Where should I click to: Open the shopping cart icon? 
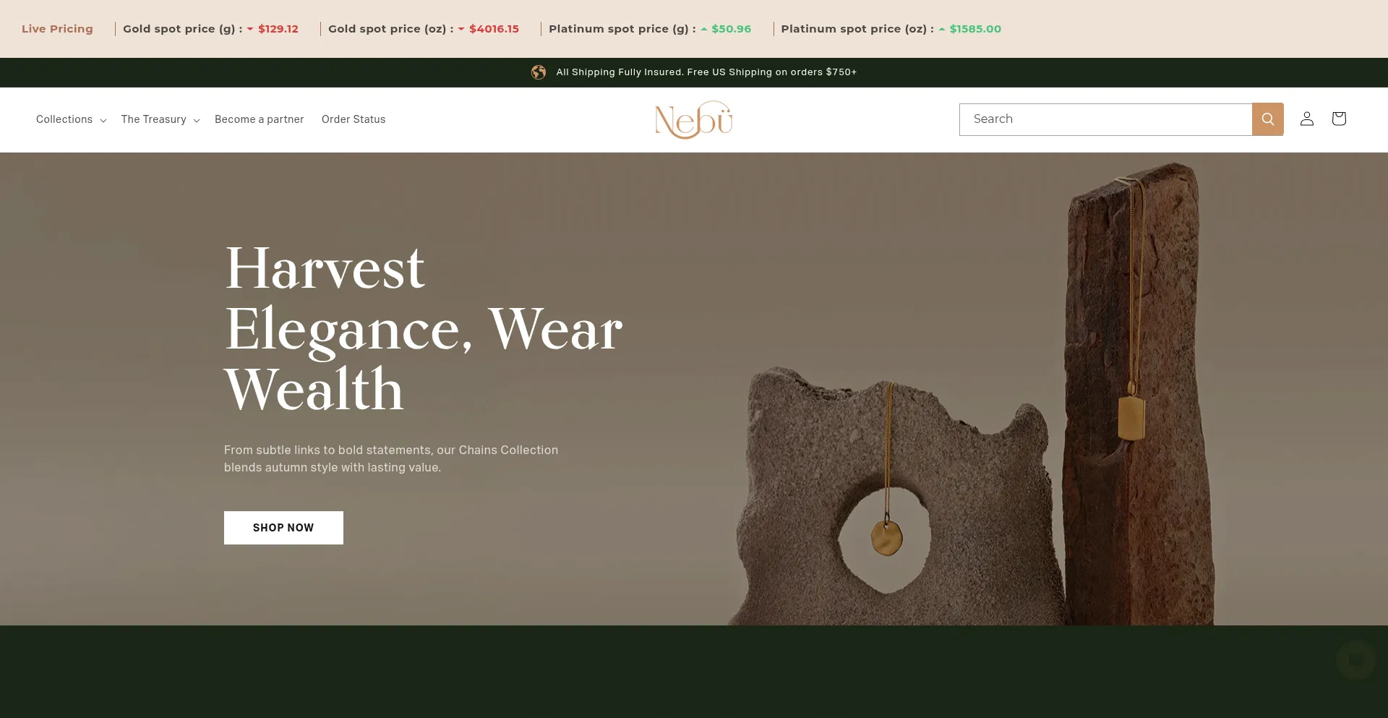(x=1338, y=119)
